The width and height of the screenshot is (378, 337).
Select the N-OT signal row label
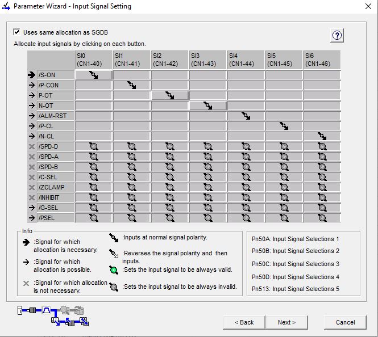coord(56,106)
